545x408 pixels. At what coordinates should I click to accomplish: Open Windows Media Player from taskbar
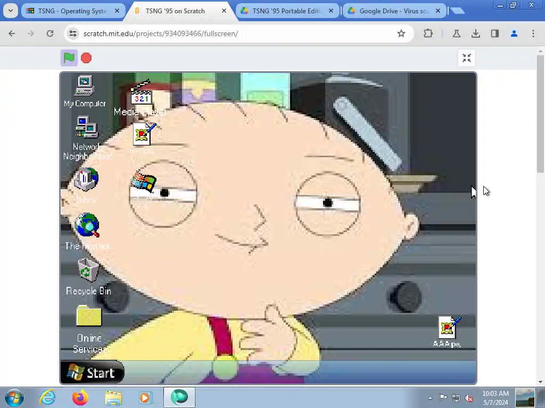pos(146,397)
